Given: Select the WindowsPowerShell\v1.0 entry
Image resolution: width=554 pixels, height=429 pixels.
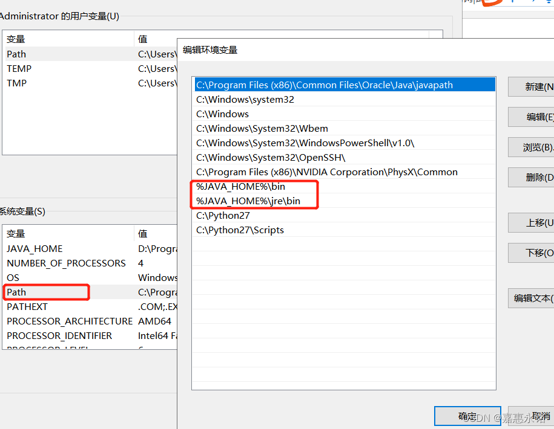Looking at the screenshot, I should point(345,143).
